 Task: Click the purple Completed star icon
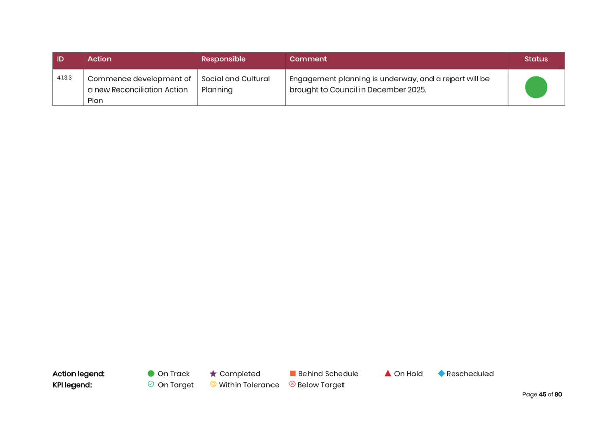click(213, 374)
